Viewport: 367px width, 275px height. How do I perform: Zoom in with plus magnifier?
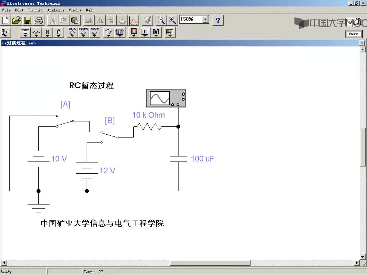coord(172,20)
